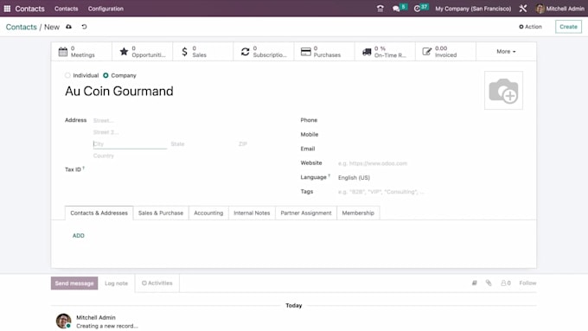Screen dimensions: 588x331
Task: Open the Tags selection field
Action: 430,192
